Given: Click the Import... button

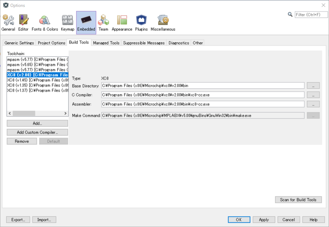Looking at the screenshot, I should click(44, 220).
